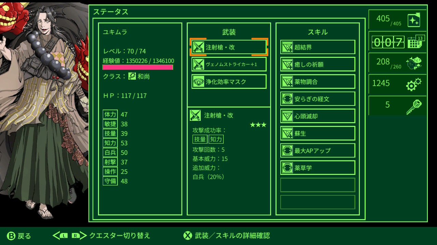This screenshot has height=245, width=437.
Task: Click the pink experience progress bar
Action: (x=138, y=67)
